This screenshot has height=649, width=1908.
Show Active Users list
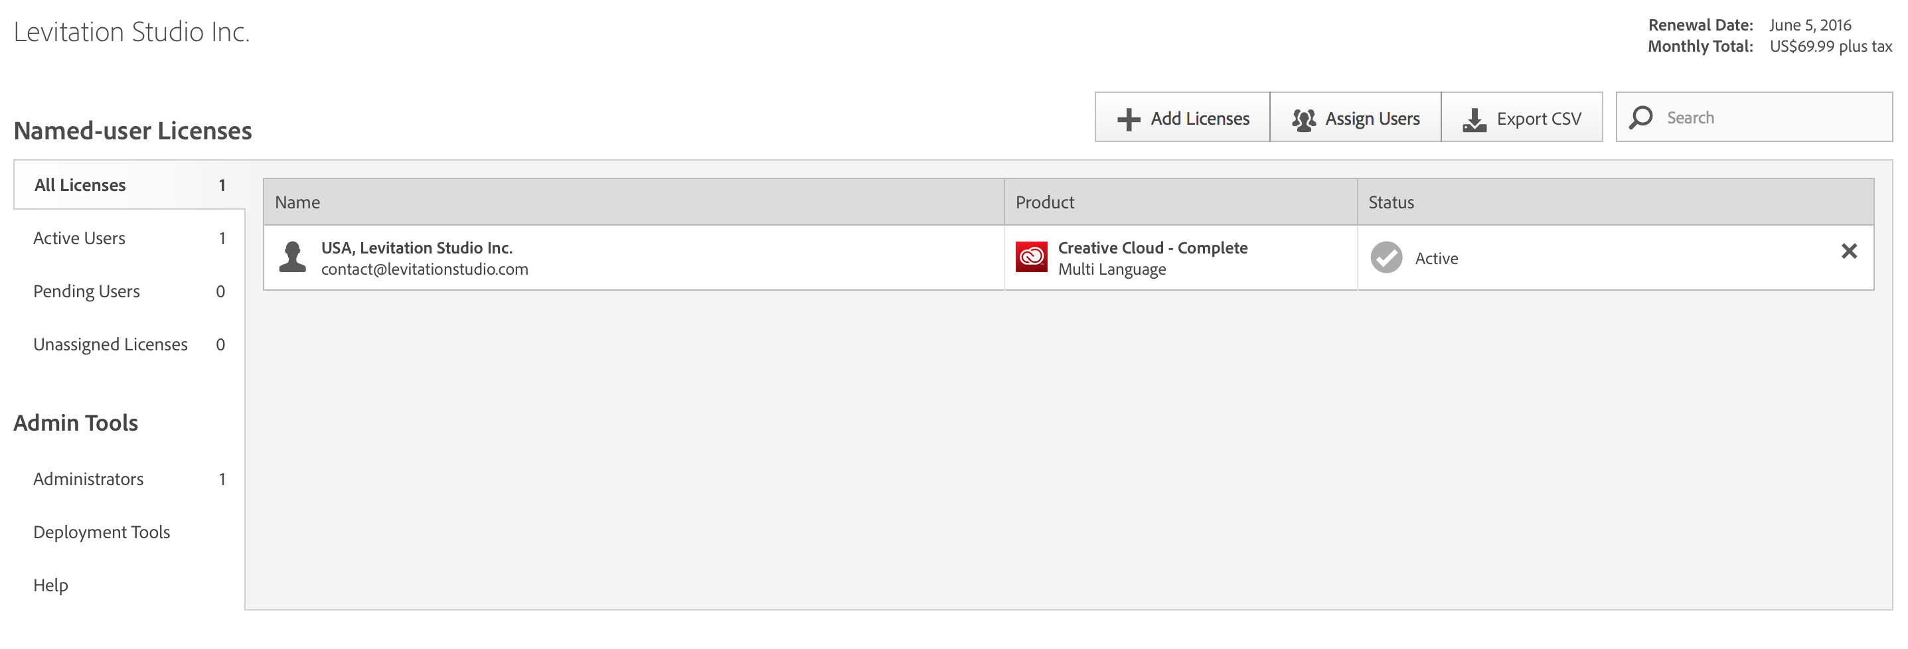(79, 238)
